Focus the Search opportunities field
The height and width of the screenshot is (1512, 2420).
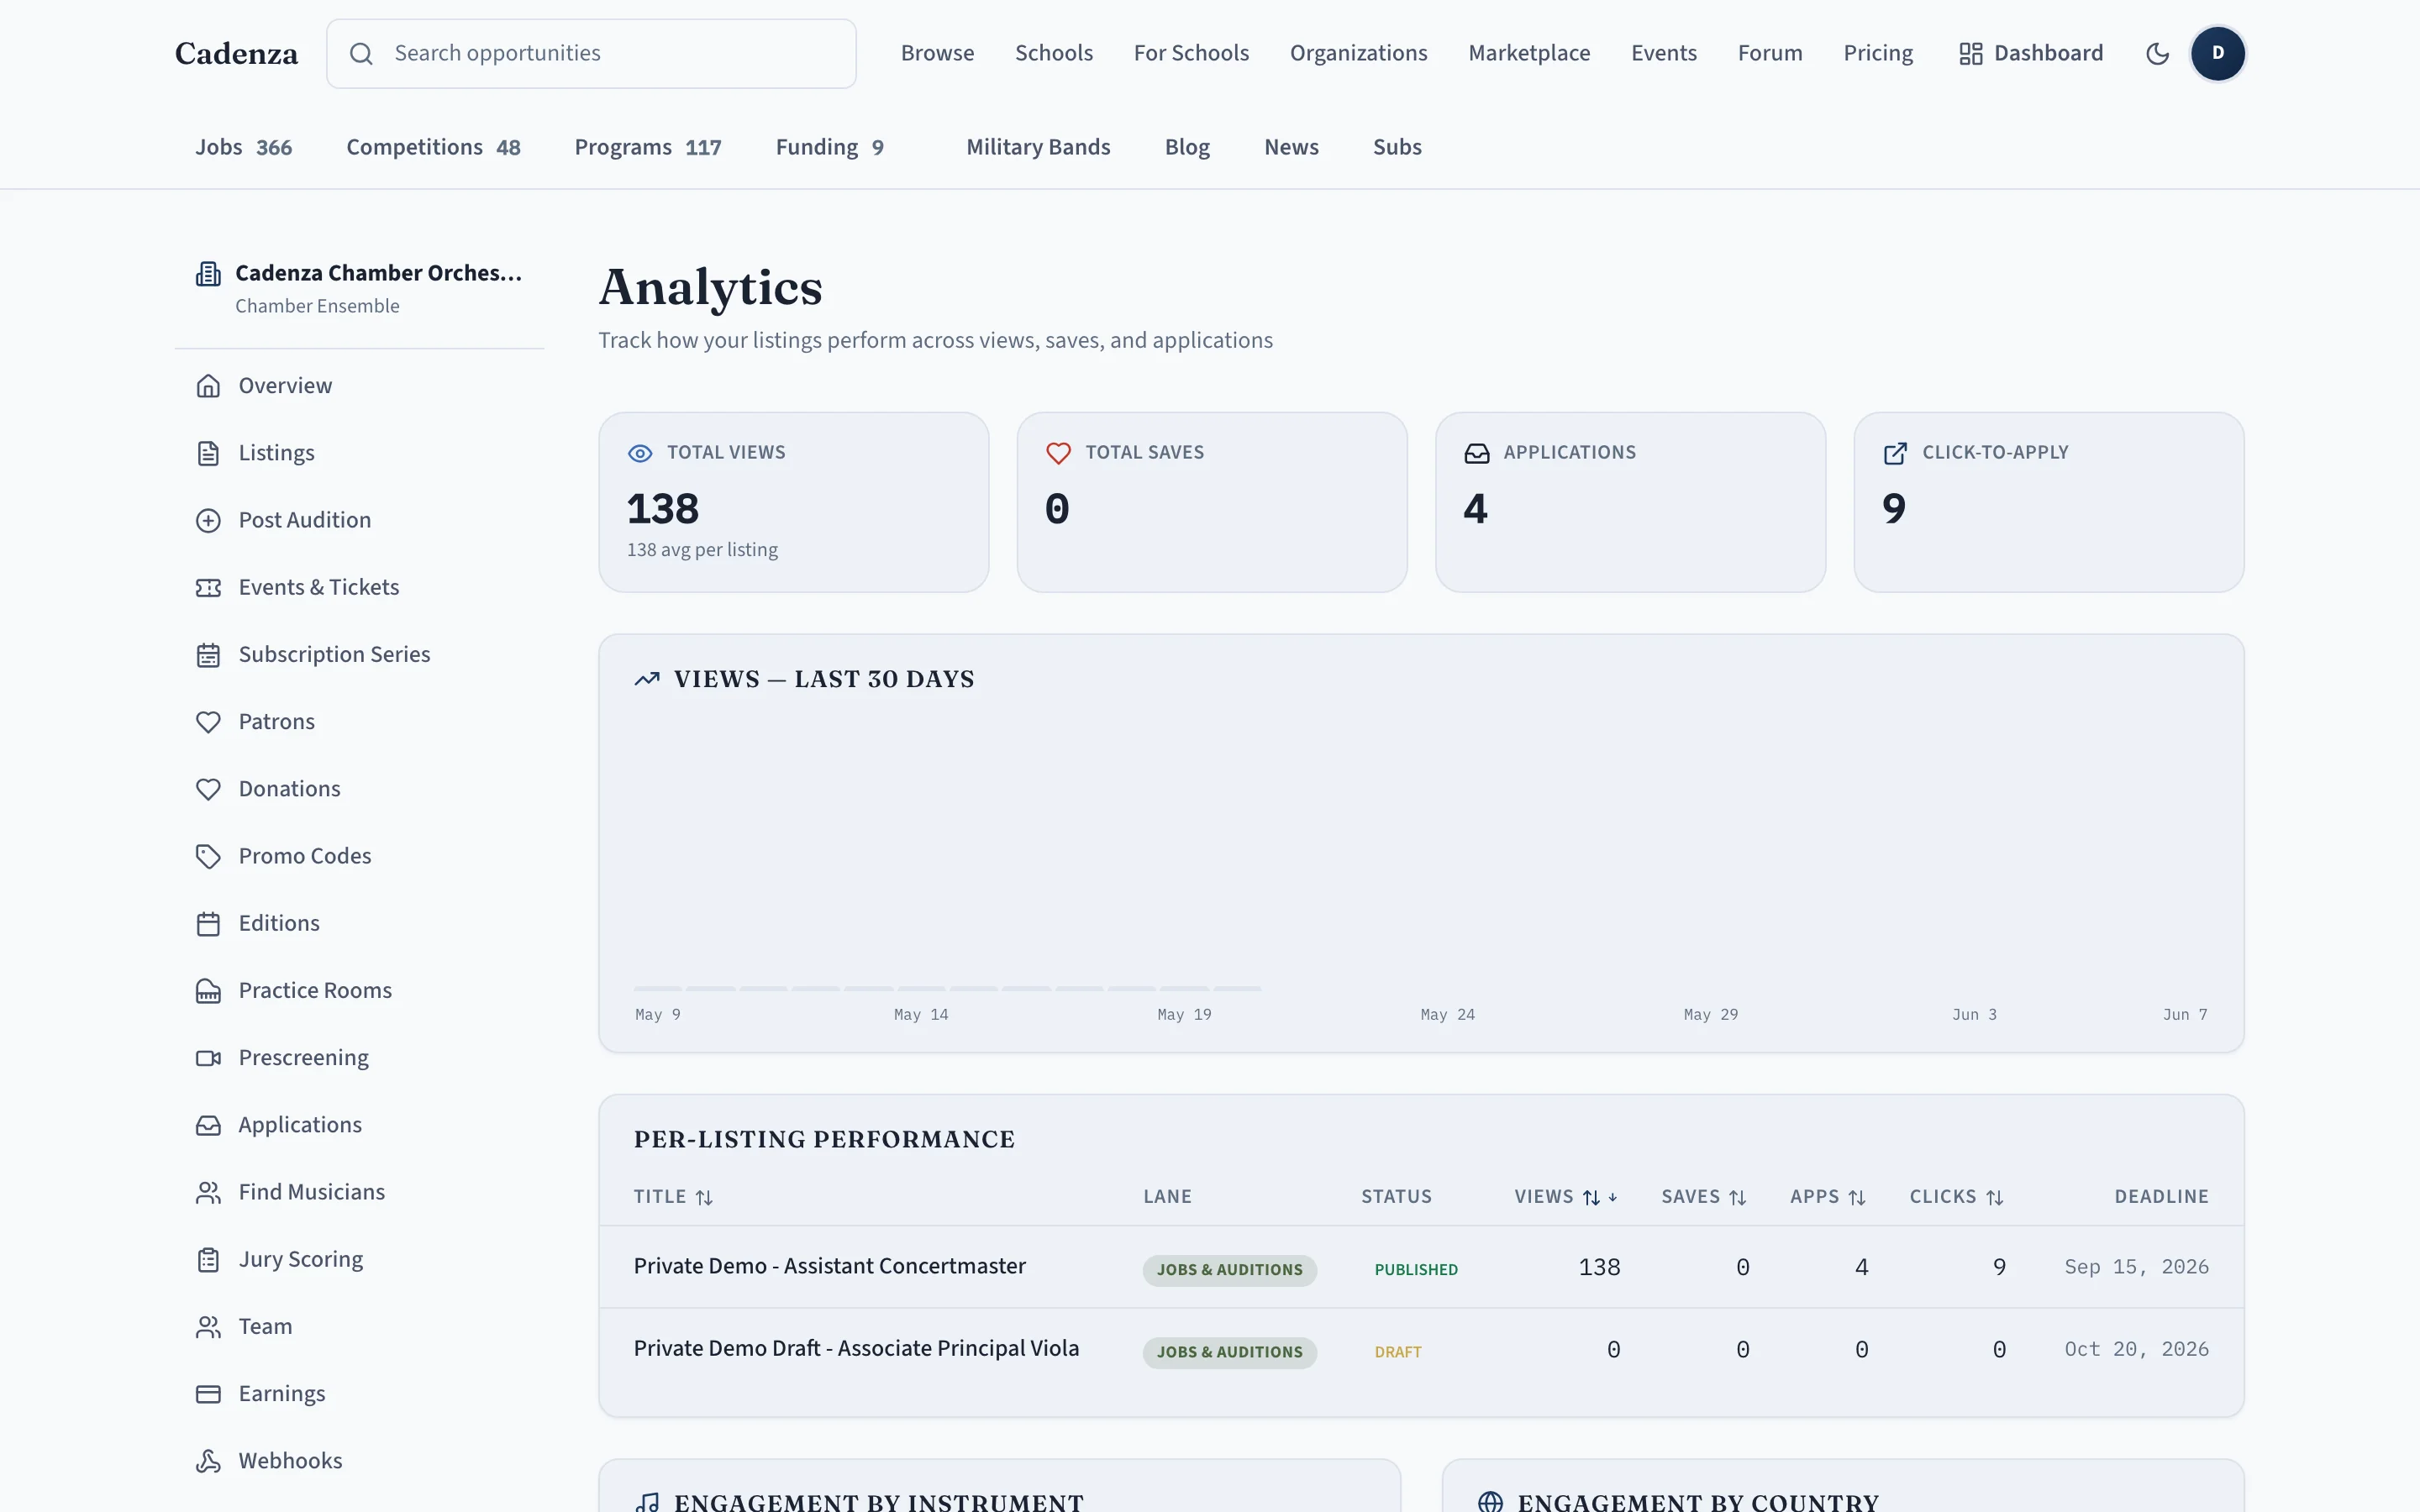tap(591, 54)
